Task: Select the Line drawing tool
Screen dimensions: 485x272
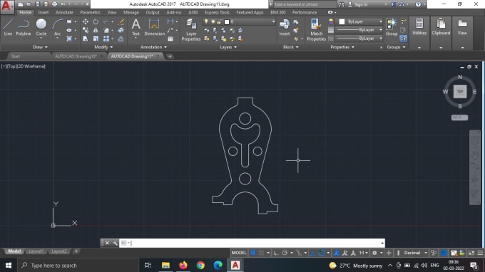Action: click(x=8, y=28)
